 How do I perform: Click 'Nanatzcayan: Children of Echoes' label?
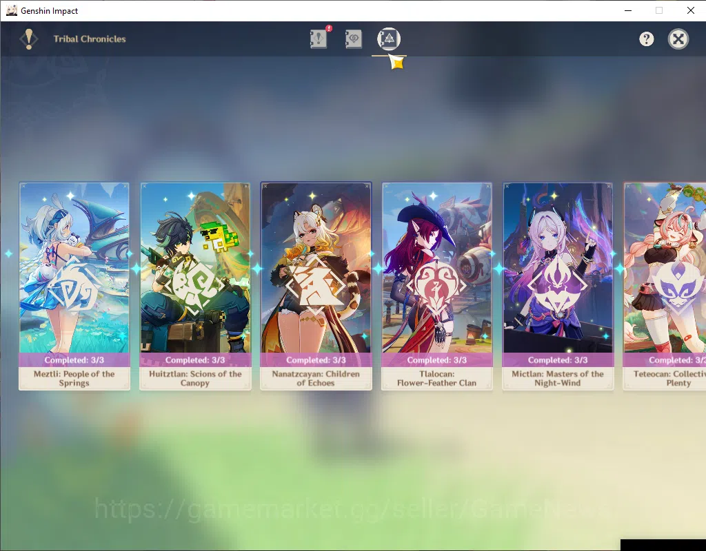coord(316,378)
